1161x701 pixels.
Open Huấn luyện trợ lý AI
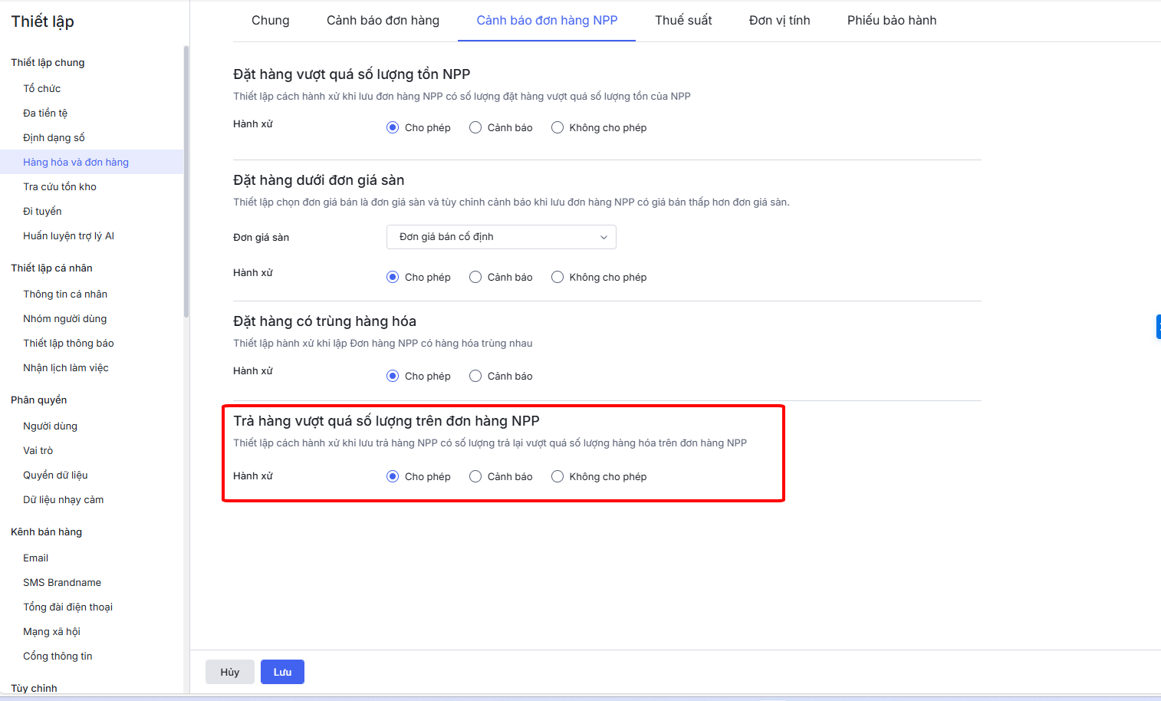68,235
